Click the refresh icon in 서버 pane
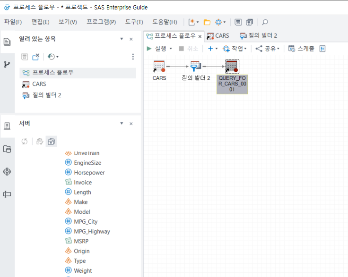The image size is (348, 277). [25, 141]
